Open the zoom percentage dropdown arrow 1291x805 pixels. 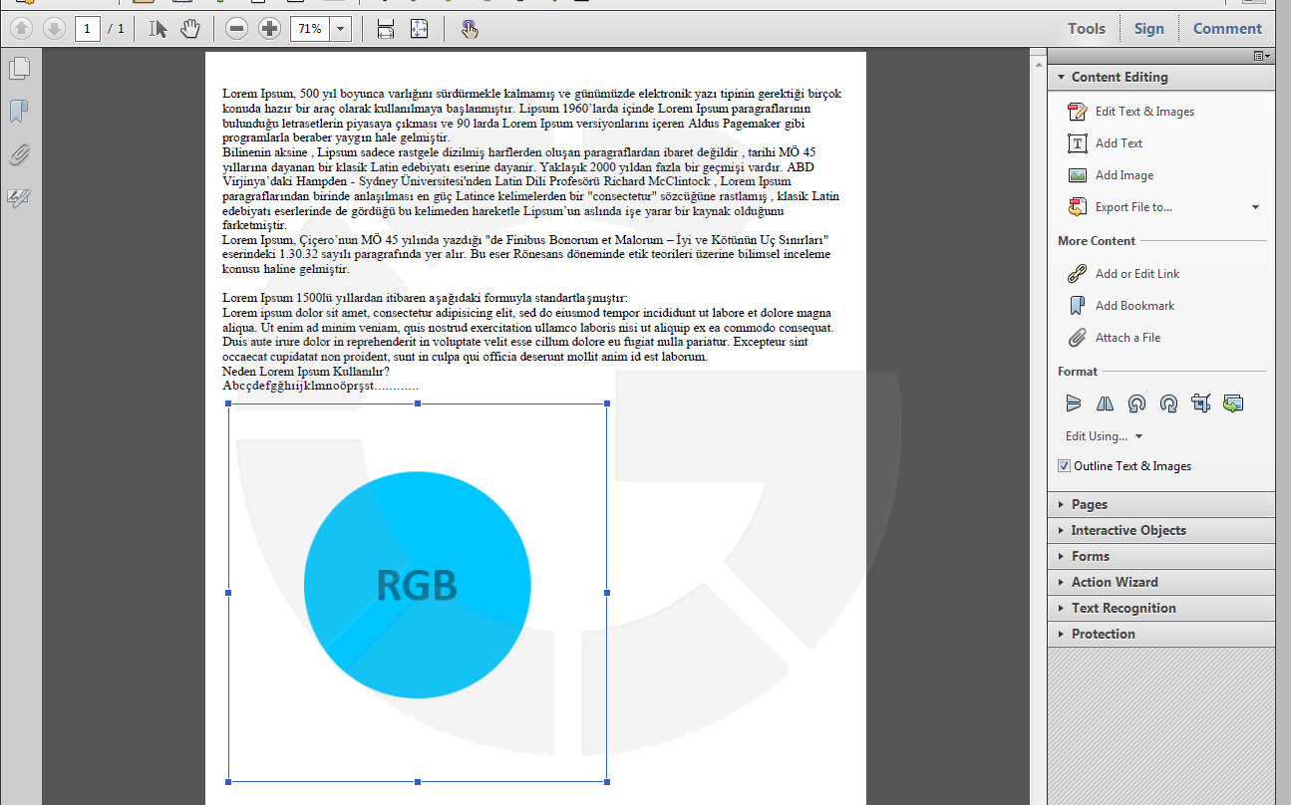click(x=340, y=29)
